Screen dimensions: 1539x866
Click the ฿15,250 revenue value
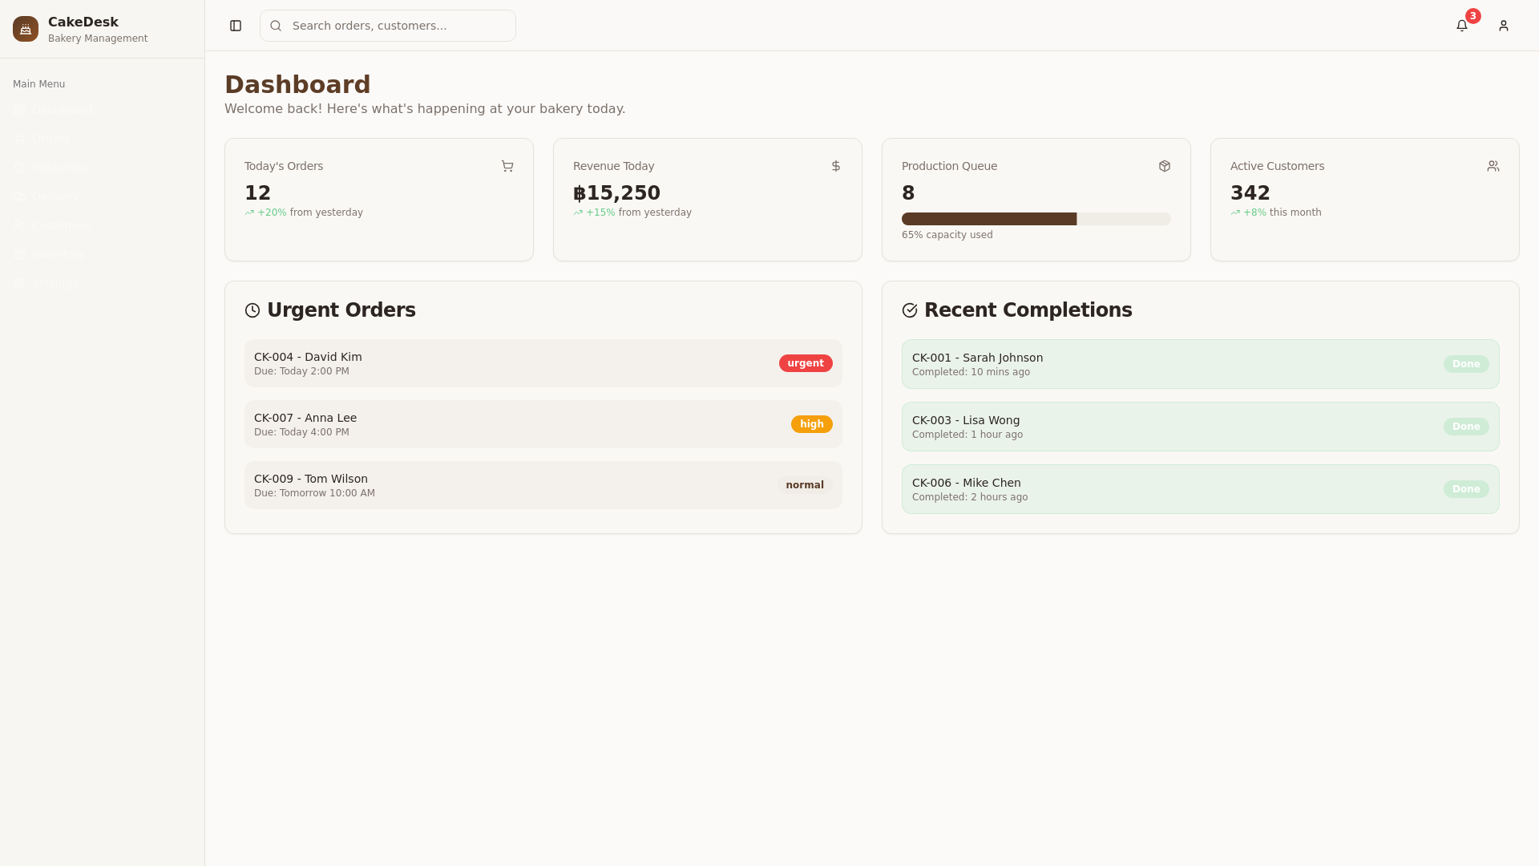616,193
